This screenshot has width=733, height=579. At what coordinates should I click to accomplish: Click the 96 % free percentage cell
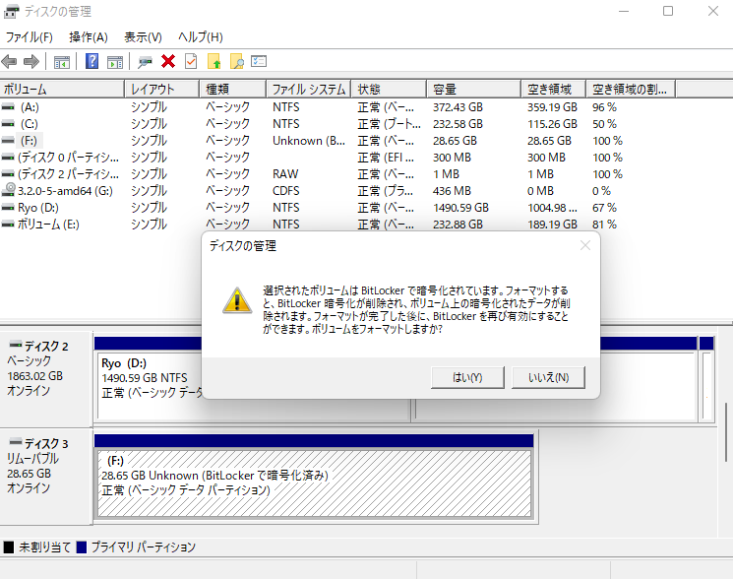604,107
